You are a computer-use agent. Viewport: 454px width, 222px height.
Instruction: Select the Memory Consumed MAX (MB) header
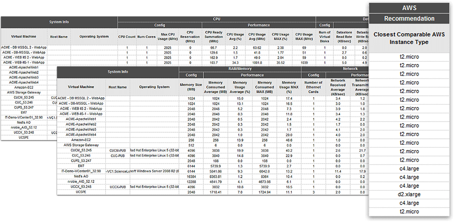click(264, 87)
